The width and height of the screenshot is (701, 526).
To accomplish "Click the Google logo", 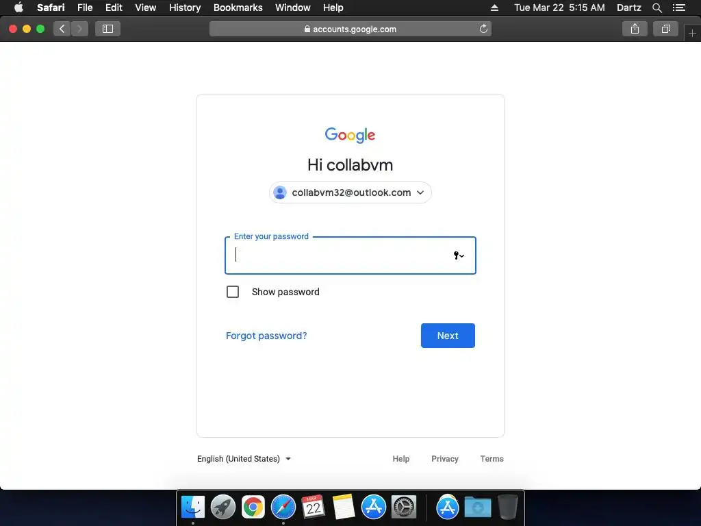I will 350,135.
